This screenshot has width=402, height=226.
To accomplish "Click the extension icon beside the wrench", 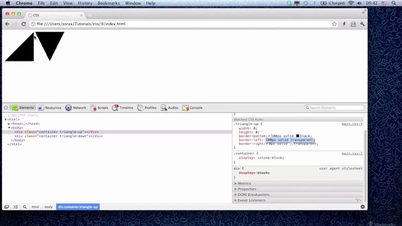I will [x=353, y=24].
